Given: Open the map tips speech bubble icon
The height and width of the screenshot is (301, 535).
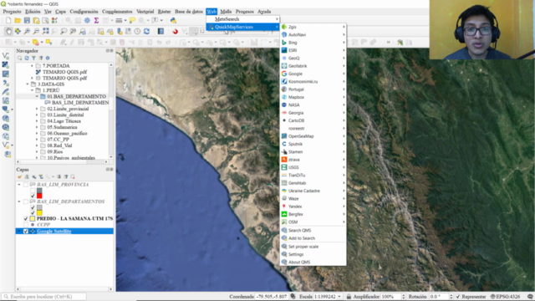Looking at the screenshot, I should point(132,20).
